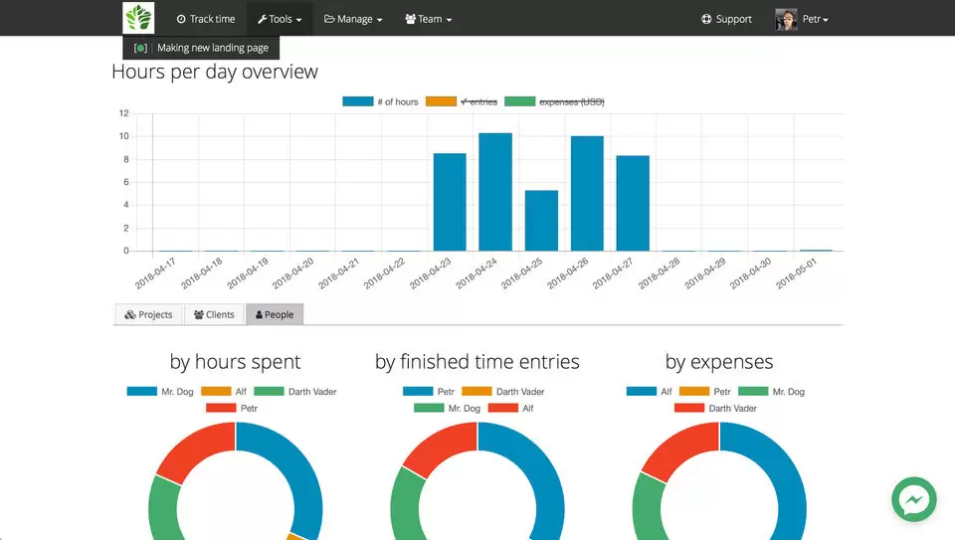Screen dimensions: 955x540
Task: Toggle Mr. Dog in hours spent legend
Action: 160,392
